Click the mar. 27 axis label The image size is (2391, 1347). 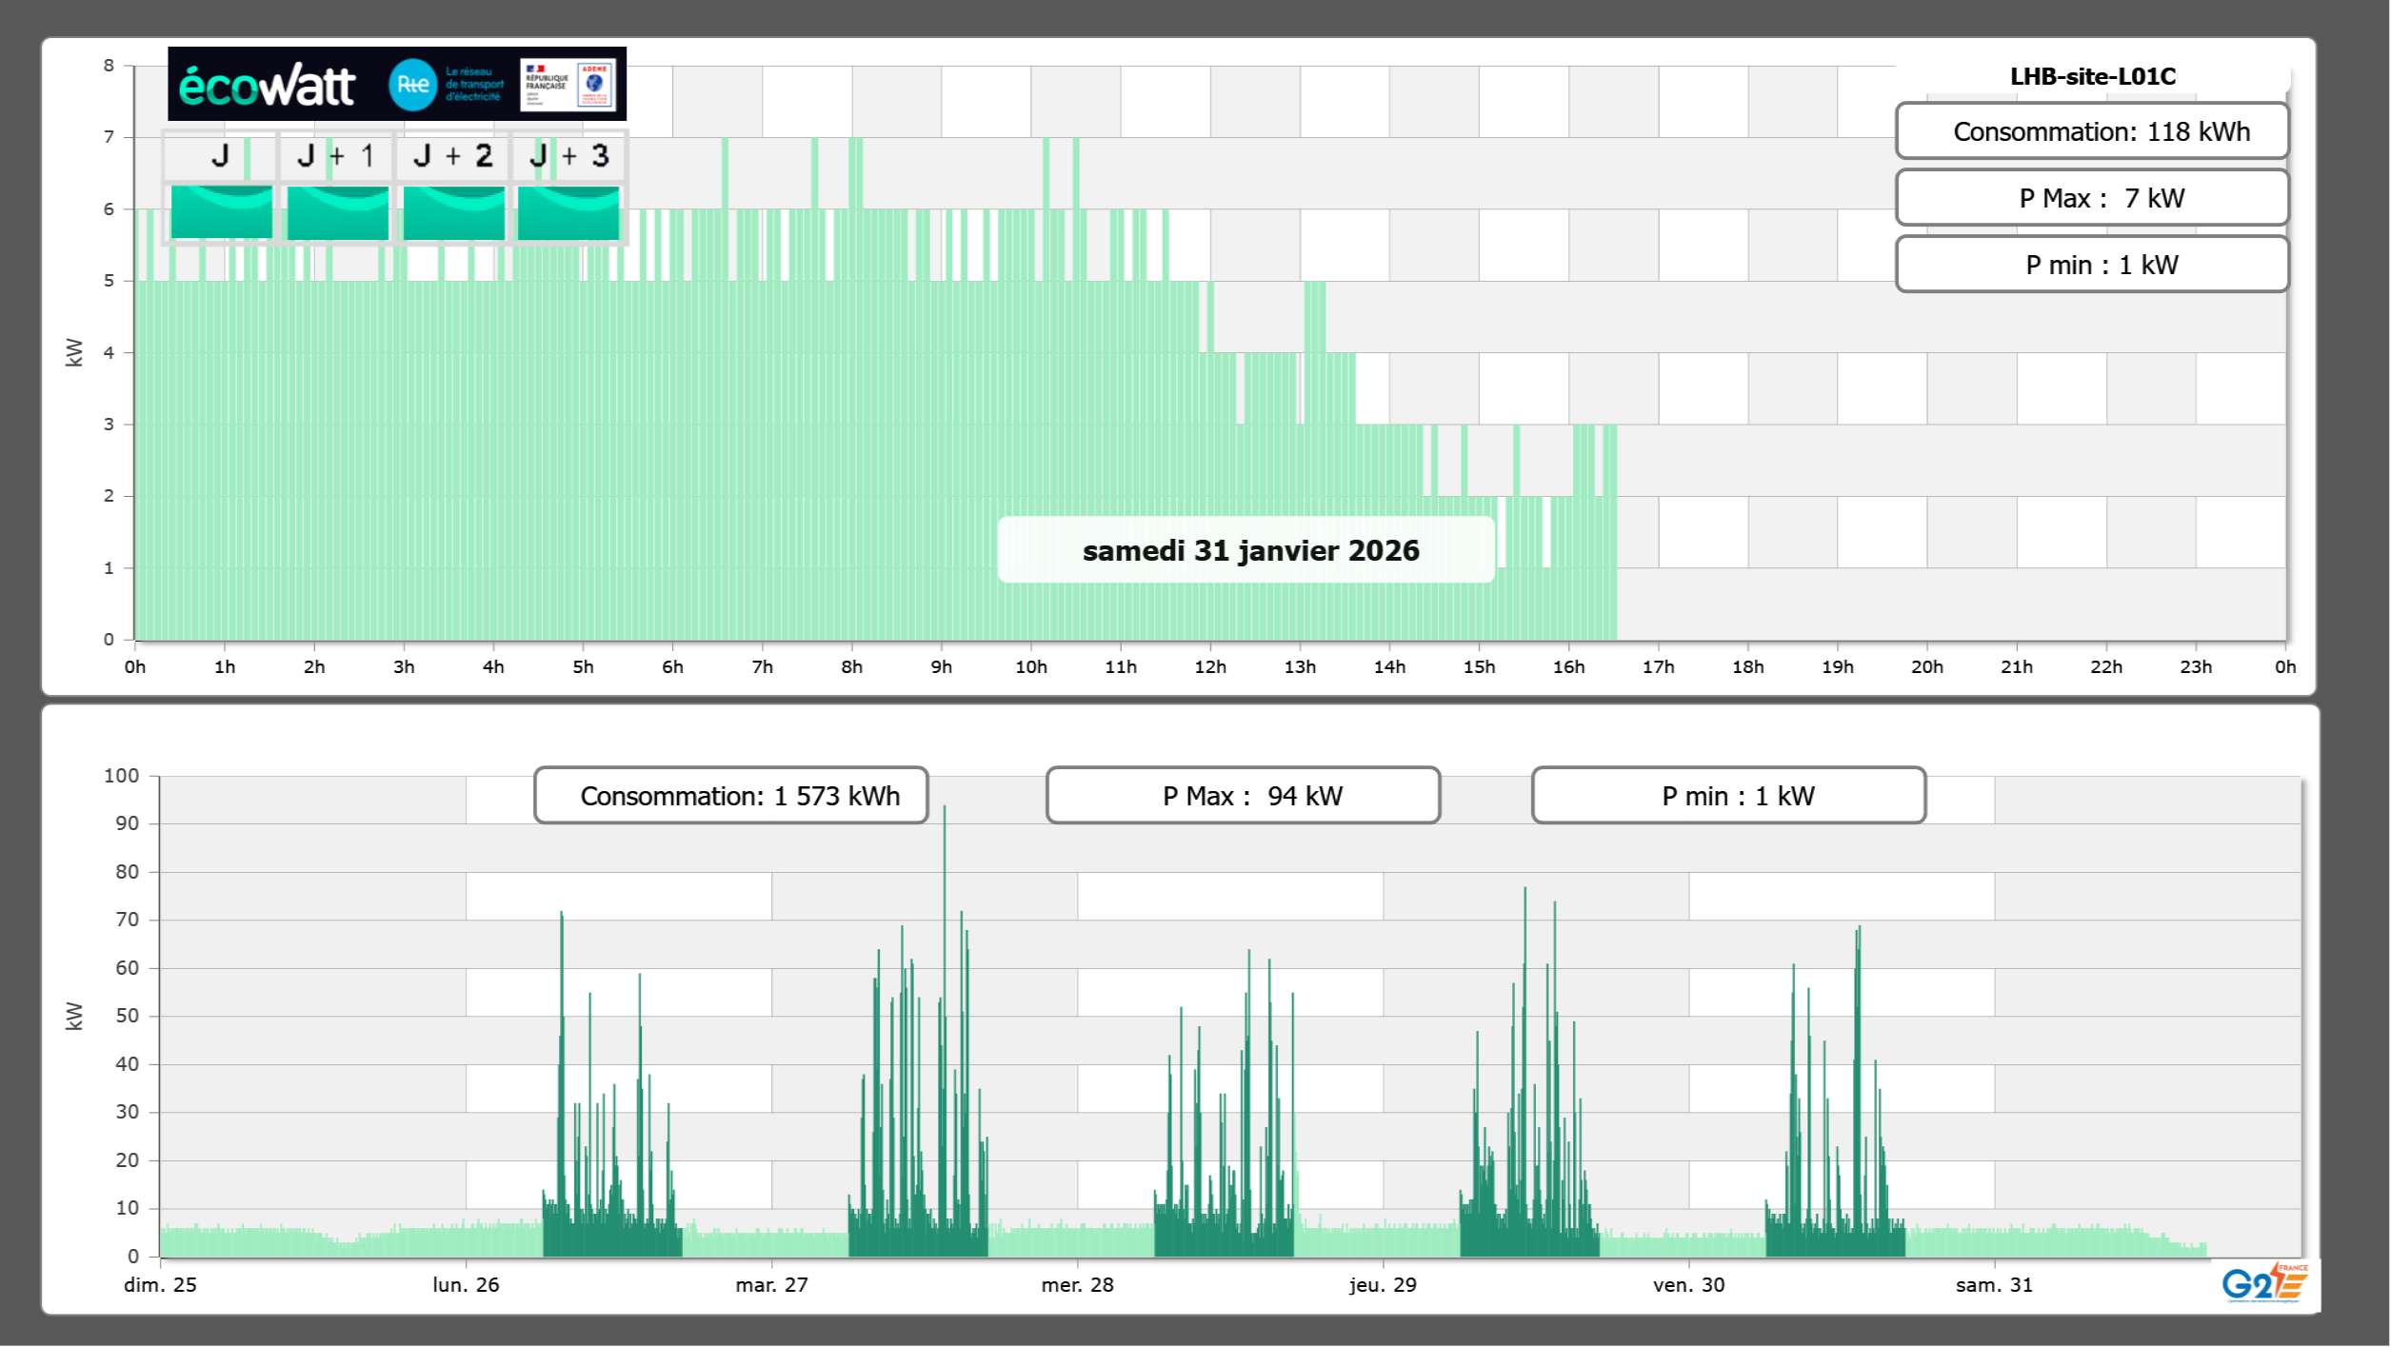(x=771, y=1285)
